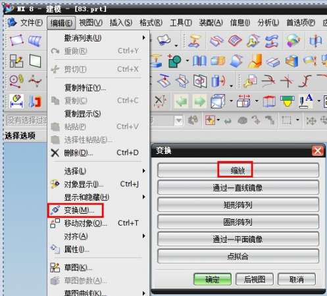Click the measure distance icon
This screenshot has height=296, width=327.
16,101
